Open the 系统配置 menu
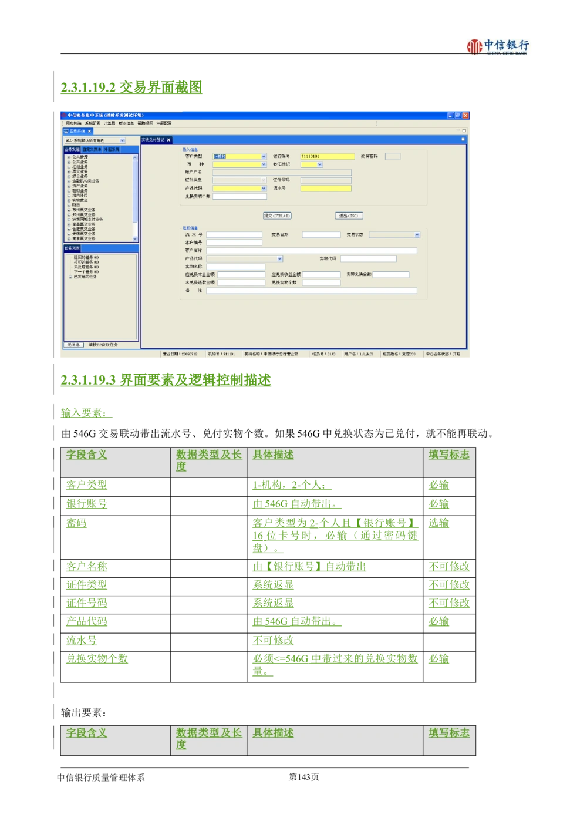This screenshot has width=587, height=831. pyautogui.click(x=92, y=123)
